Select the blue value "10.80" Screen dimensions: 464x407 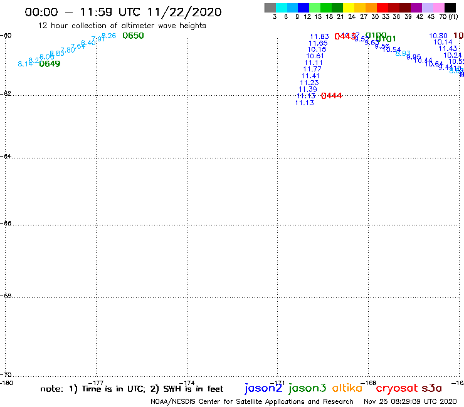(x=438, y=36)
